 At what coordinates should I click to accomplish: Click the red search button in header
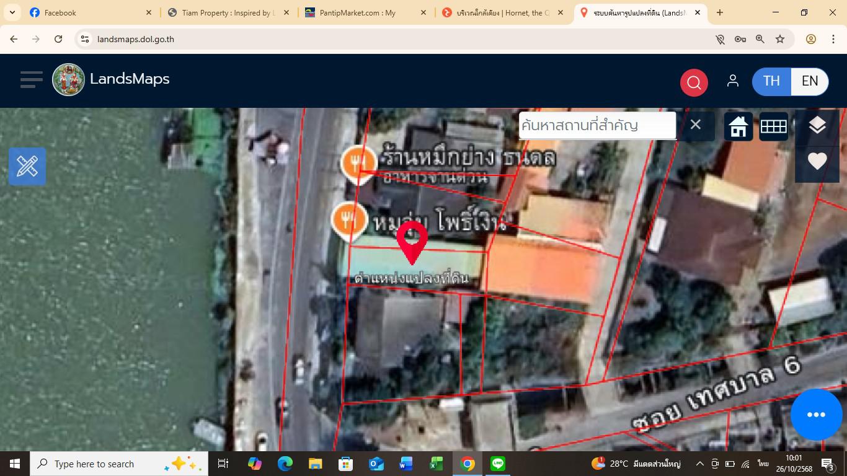[x=694, y=82]
